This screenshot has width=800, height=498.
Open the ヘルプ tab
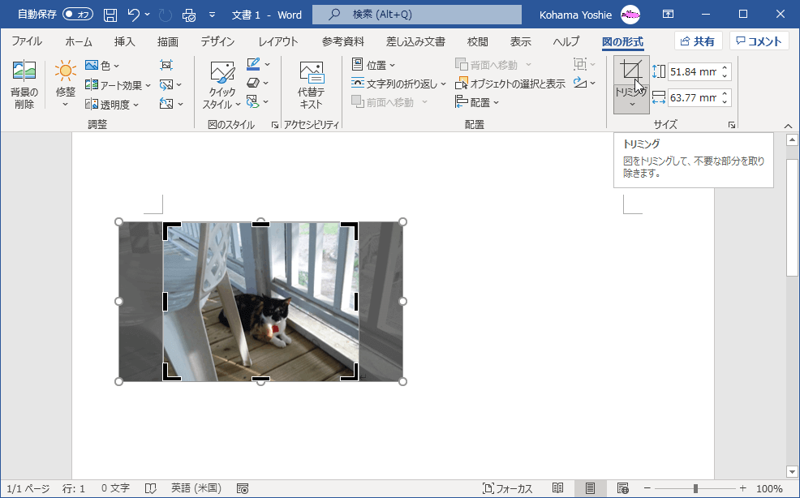click(x=566, y=41)
